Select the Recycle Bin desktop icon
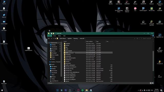Image resolution: width=164 pixels, height=92 pixels. 4,82
